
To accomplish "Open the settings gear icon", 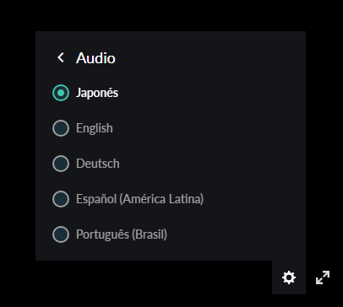I will click(289, 277).
